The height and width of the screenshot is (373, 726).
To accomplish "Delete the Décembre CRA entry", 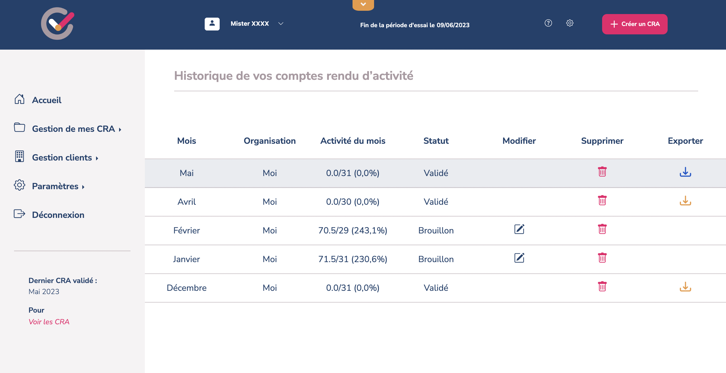I will (602, 287).
